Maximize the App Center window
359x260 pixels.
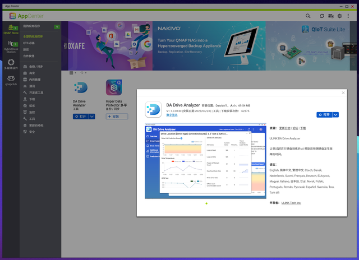347,6
